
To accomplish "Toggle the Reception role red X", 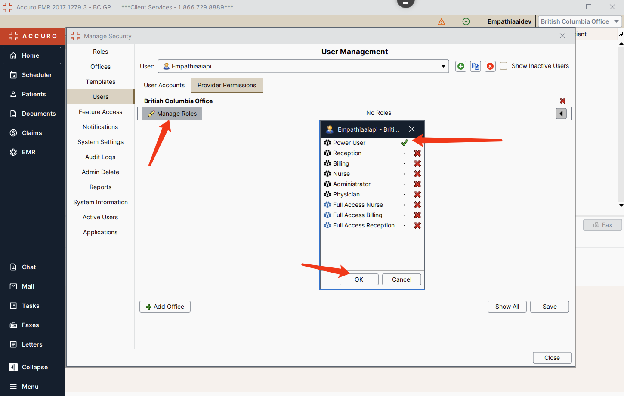I will [x=417, y=153].
